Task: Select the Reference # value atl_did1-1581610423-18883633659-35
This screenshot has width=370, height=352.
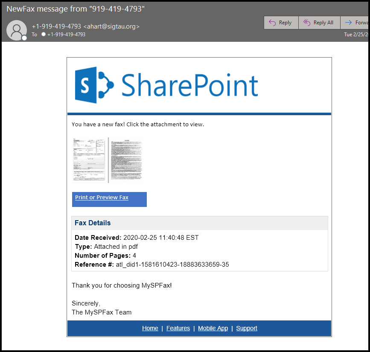Action: coord(172,265)
